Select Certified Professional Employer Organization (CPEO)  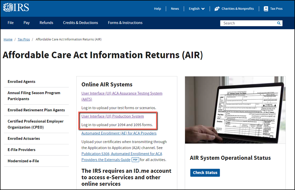pyautogui.click(x=36, y=124)
